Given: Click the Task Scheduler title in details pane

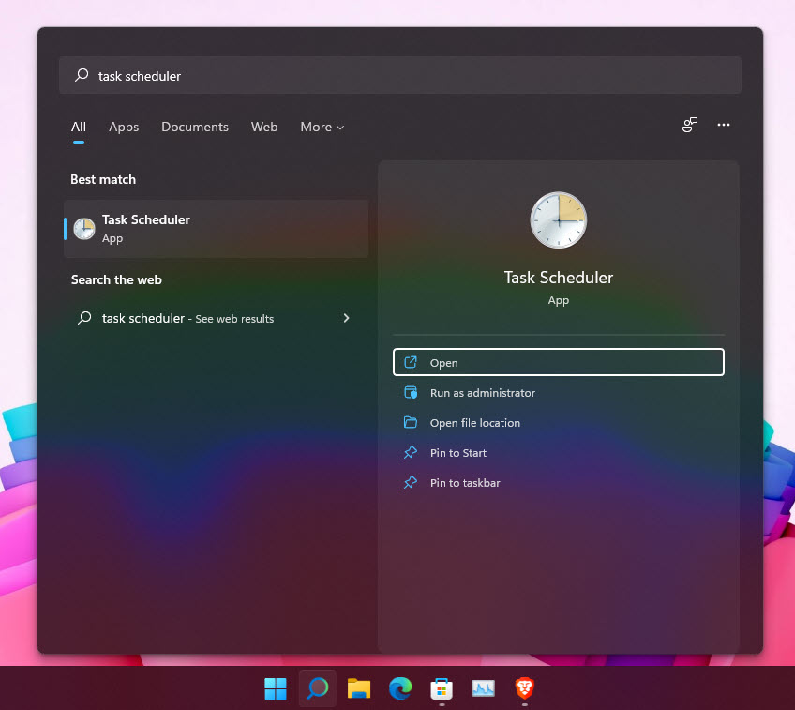Looking at the screenshot, I should point(558,278).
